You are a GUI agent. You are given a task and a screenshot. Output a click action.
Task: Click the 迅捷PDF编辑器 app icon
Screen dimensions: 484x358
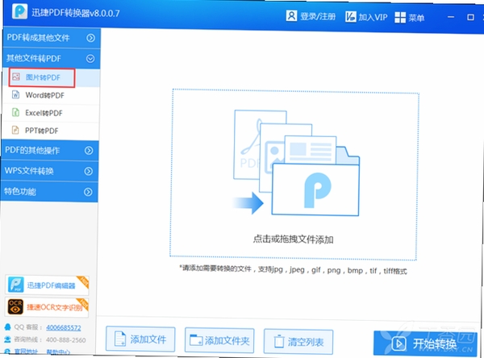pyautogui.click(x=16, y=285)
